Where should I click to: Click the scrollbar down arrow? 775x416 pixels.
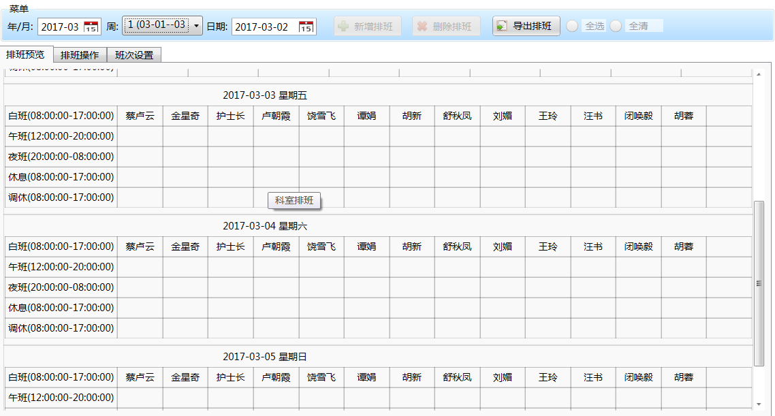point(759,403)
